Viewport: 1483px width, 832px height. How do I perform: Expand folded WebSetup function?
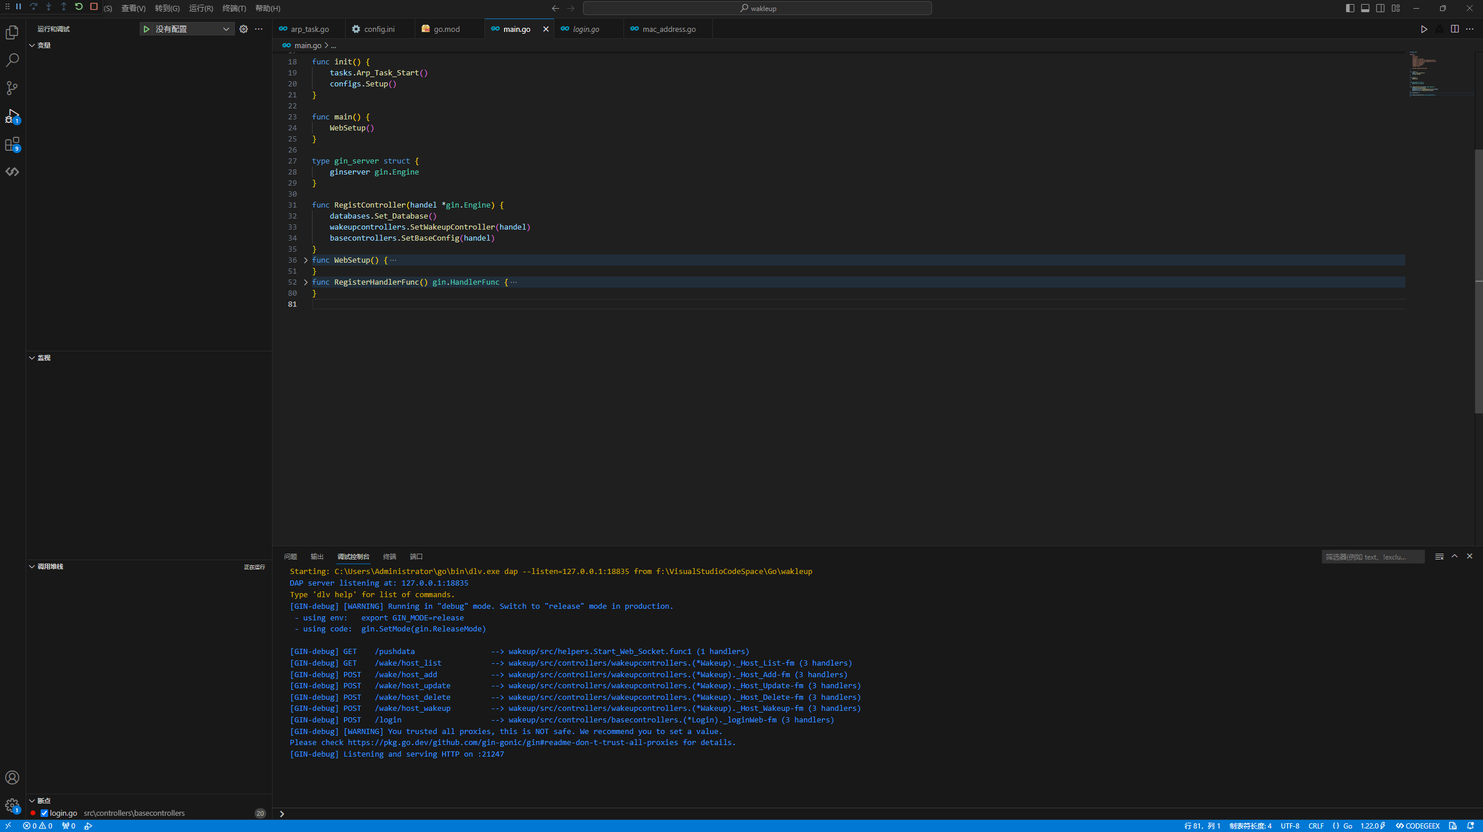pyautogui.click(x=306, y=260)
